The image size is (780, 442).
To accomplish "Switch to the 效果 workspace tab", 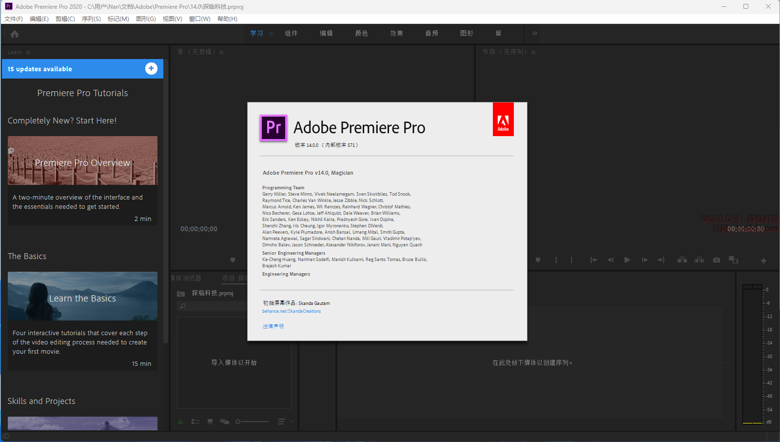I will pyautogui.click(x=396, y=33).
